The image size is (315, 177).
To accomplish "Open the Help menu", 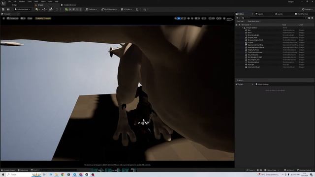I will pyautogui.click(x=57, y=1).
